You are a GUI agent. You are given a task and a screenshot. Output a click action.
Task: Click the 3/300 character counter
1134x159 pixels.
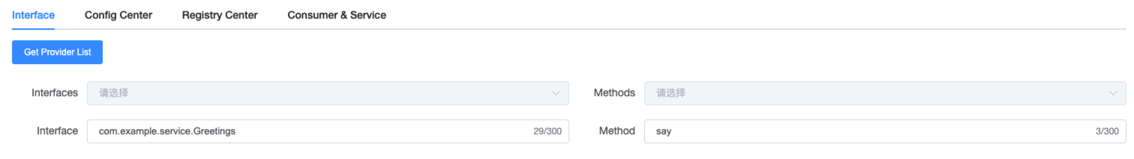pyautogui.click(x=1107, y=131)
